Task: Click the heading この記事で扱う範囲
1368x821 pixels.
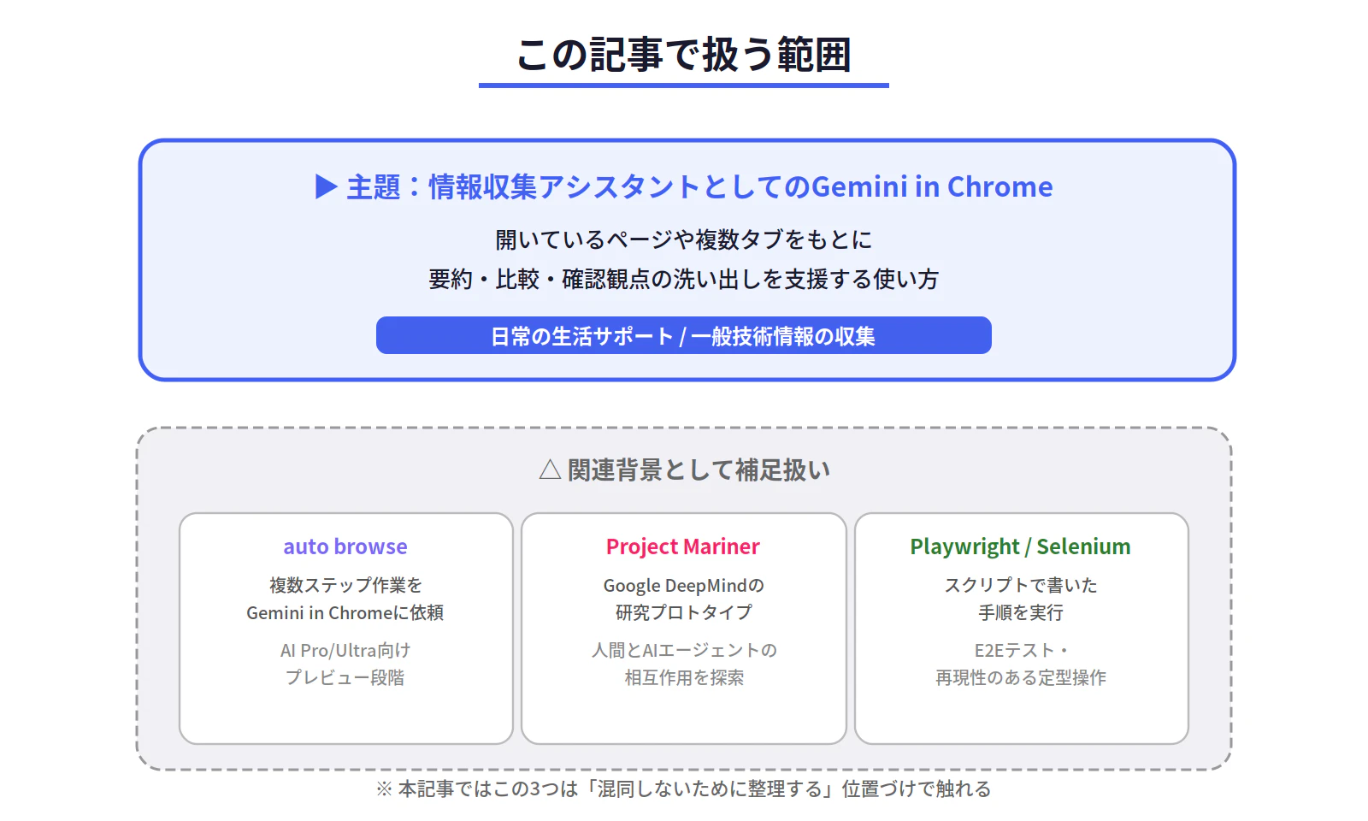Action: coord(684,55)
